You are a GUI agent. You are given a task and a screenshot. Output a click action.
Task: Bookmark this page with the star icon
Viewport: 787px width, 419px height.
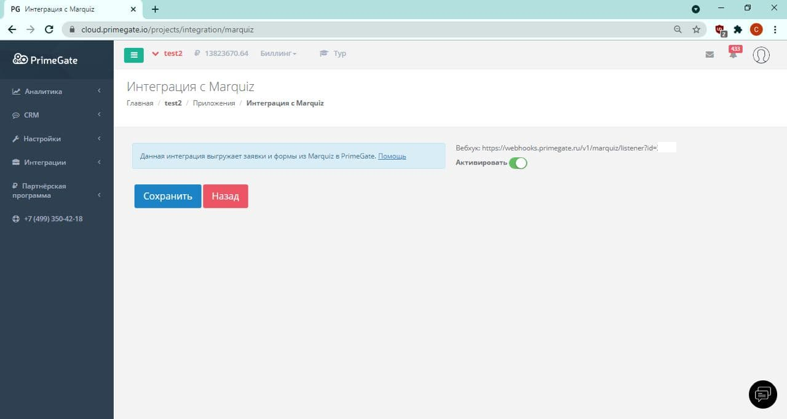696,29
